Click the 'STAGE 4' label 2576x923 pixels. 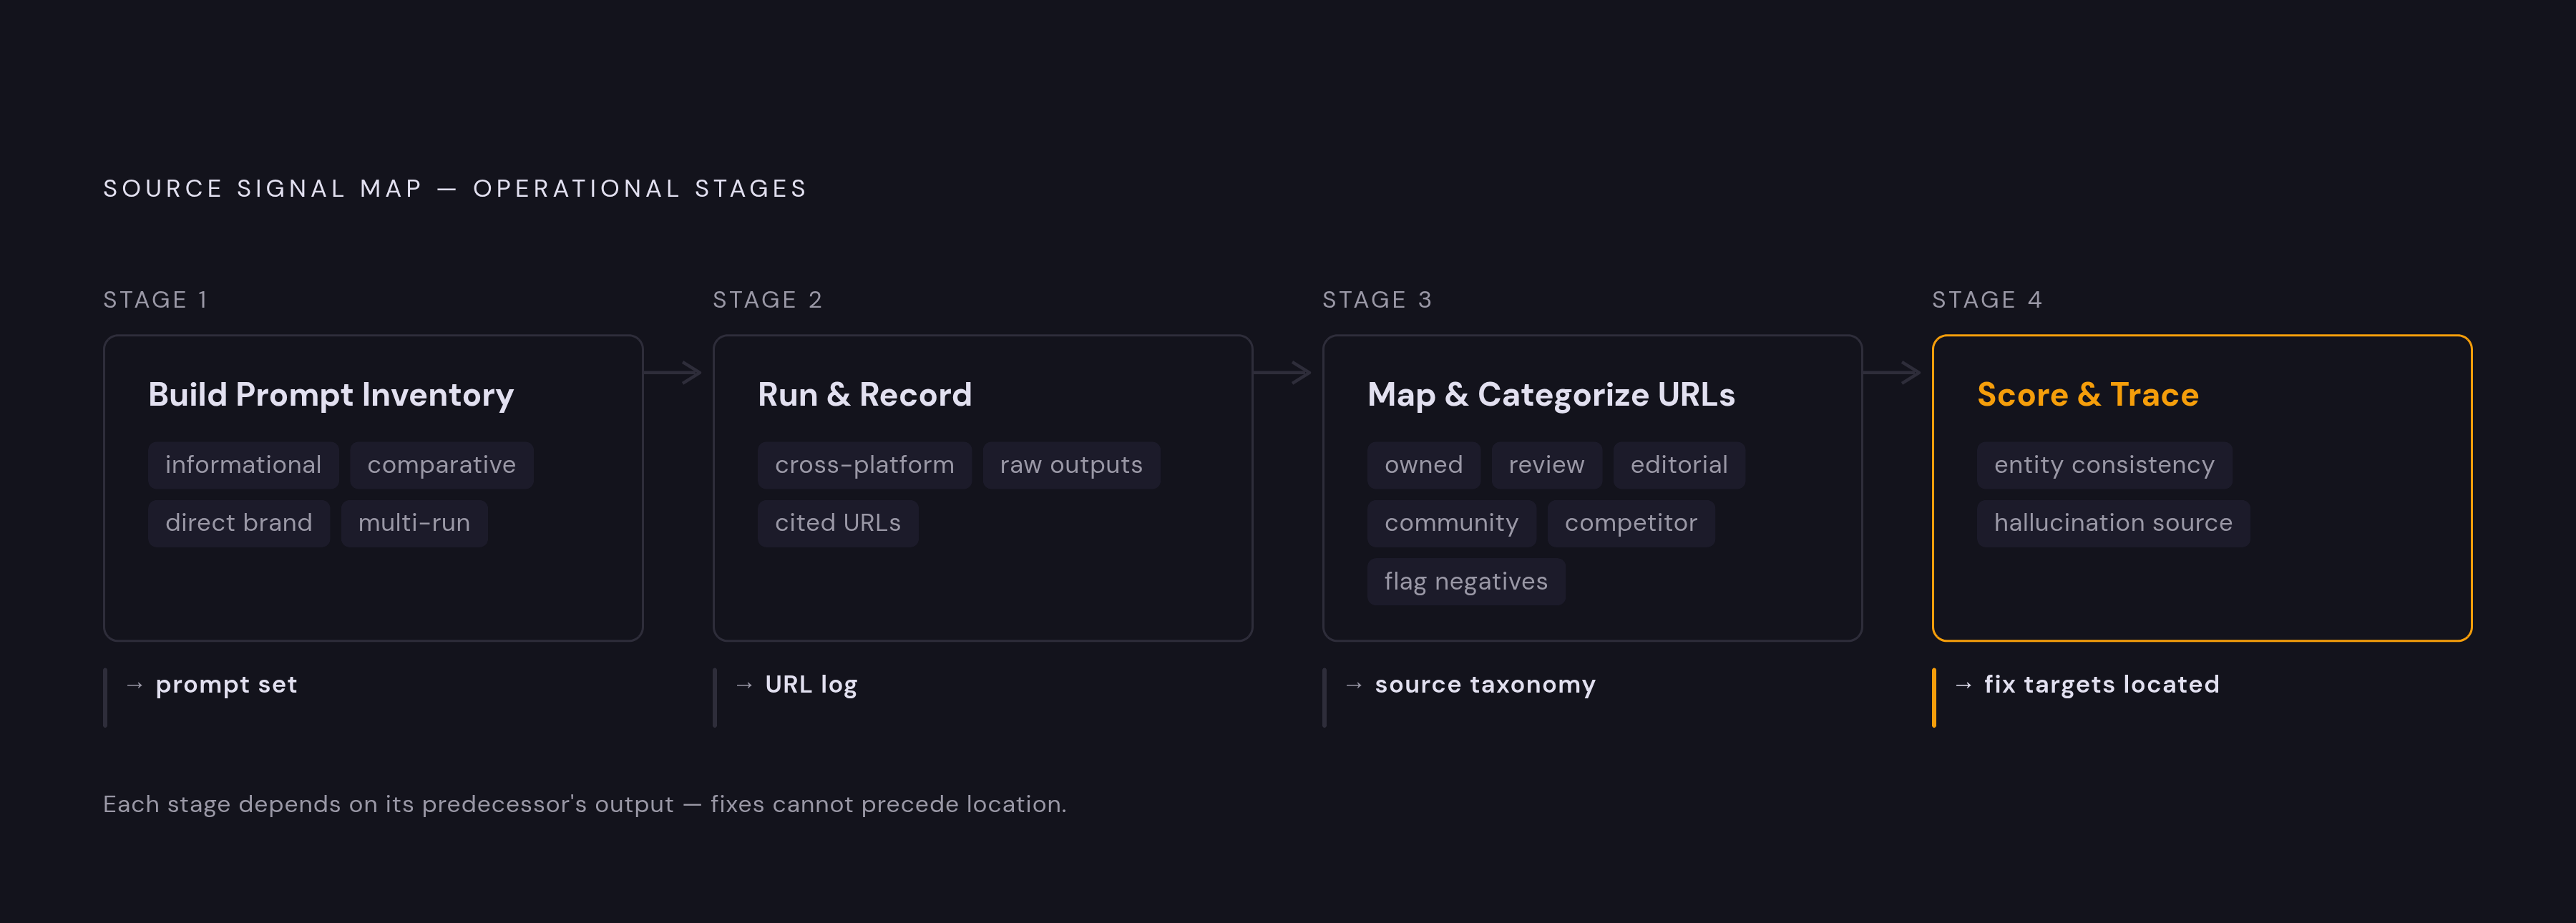coord(1987,300)
